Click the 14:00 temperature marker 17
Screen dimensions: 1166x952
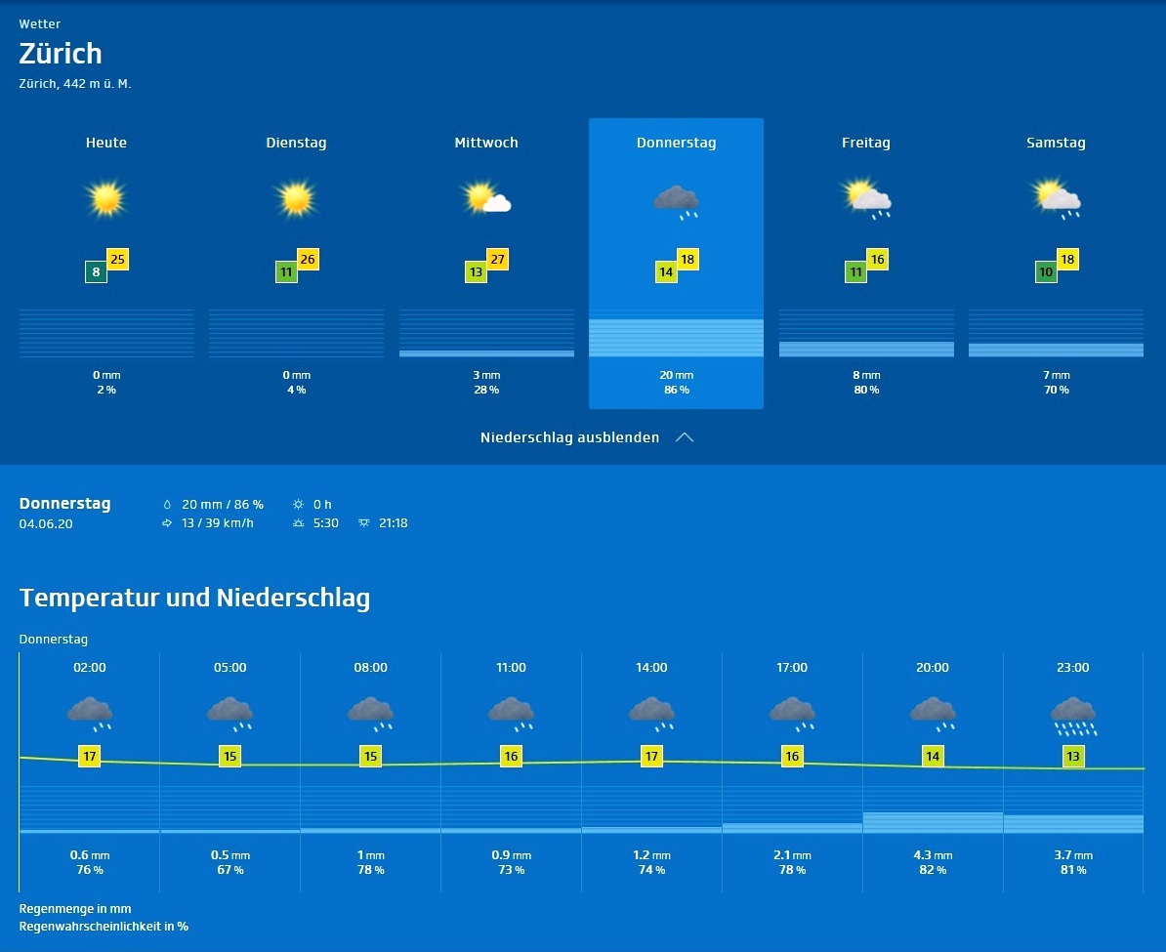coord(651,757)
